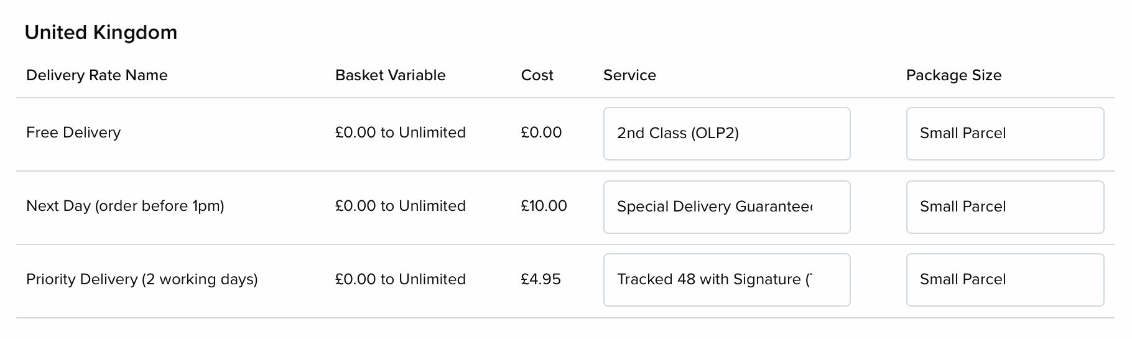Viewport: 1132px width, 339px height.
Task: Select the Priority Delivery (2 working days) rate
Action: click(x=142, y=279)
